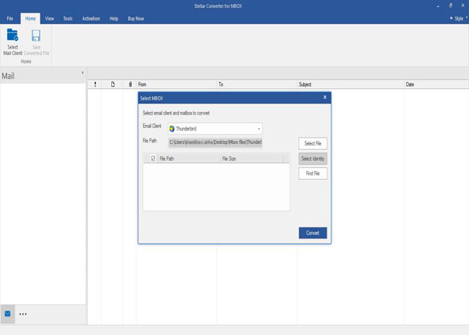The width and height of the screenshot is (469, 335).
Task: Restore down the application window
Action: (451, 6)
